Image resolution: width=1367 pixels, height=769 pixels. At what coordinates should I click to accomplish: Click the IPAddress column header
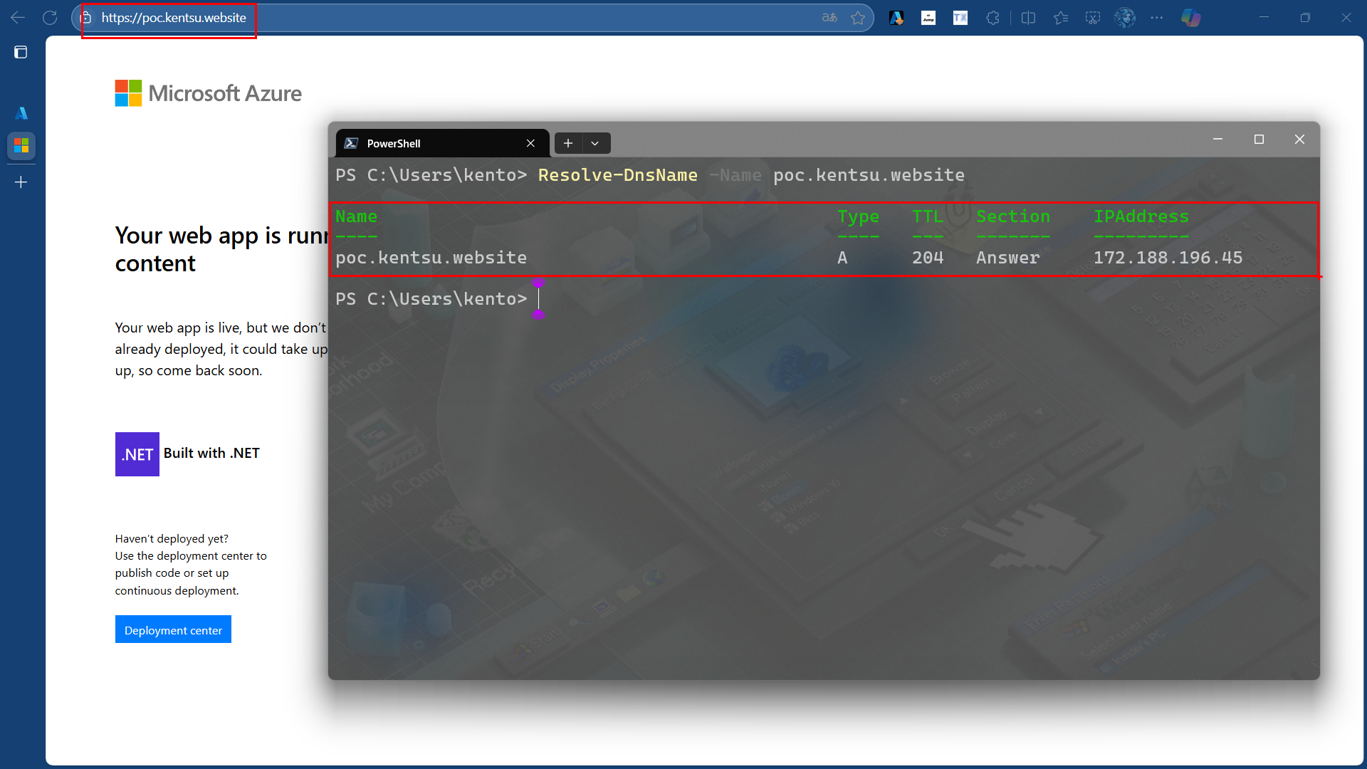coord(1141,216)
